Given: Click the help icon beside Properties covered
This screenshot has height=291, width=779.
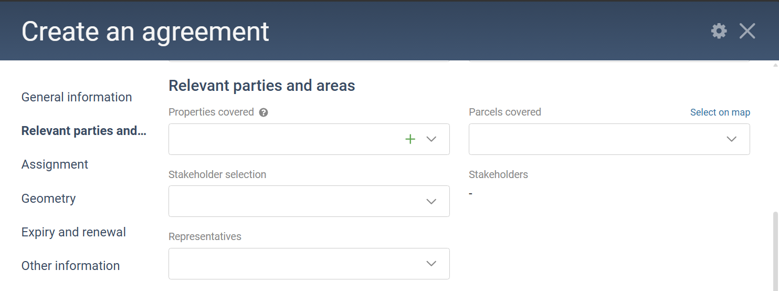Looking at the screenshot, I should click(264, 112).
